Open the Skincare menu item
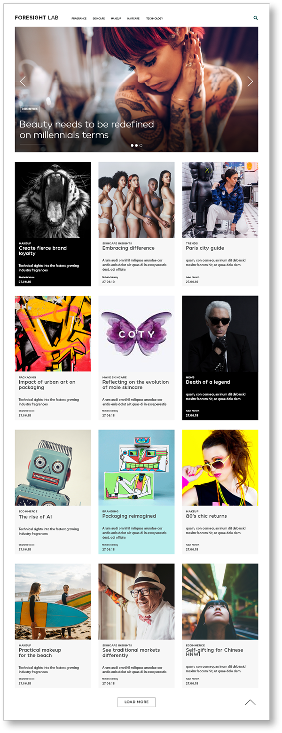282x733 pixels. click(99, 18)
